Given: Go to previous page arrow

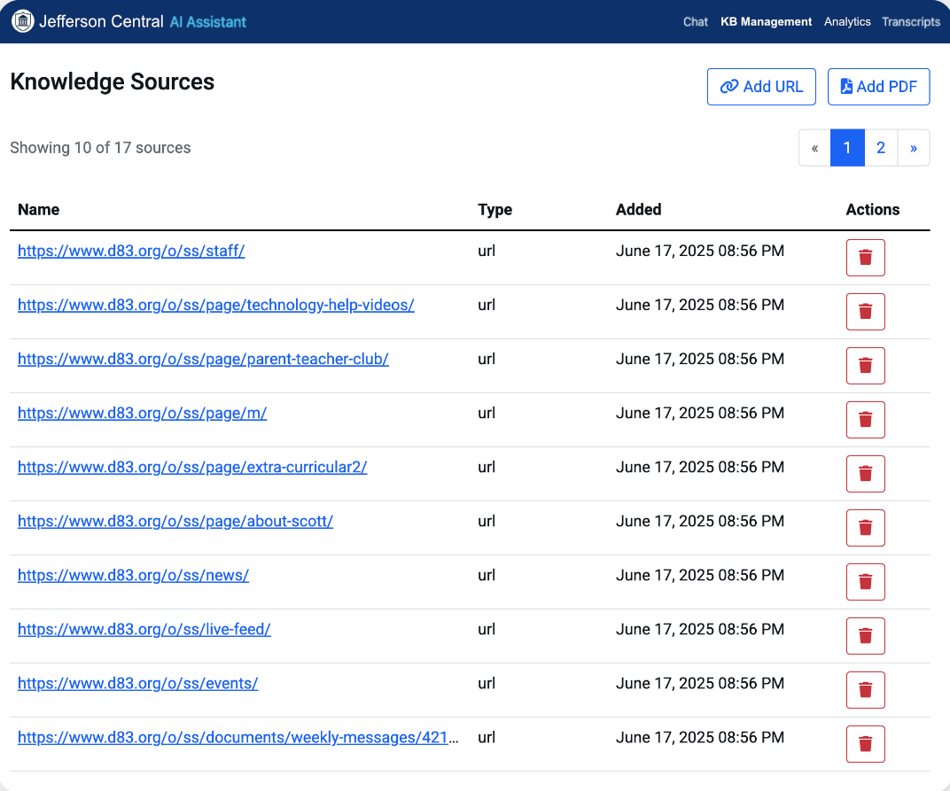Looking at the screenshot, I should (x=814, y=148).
